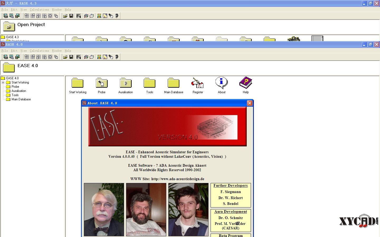Click the EASE Version 4.0 red banner

coord(168,126)
